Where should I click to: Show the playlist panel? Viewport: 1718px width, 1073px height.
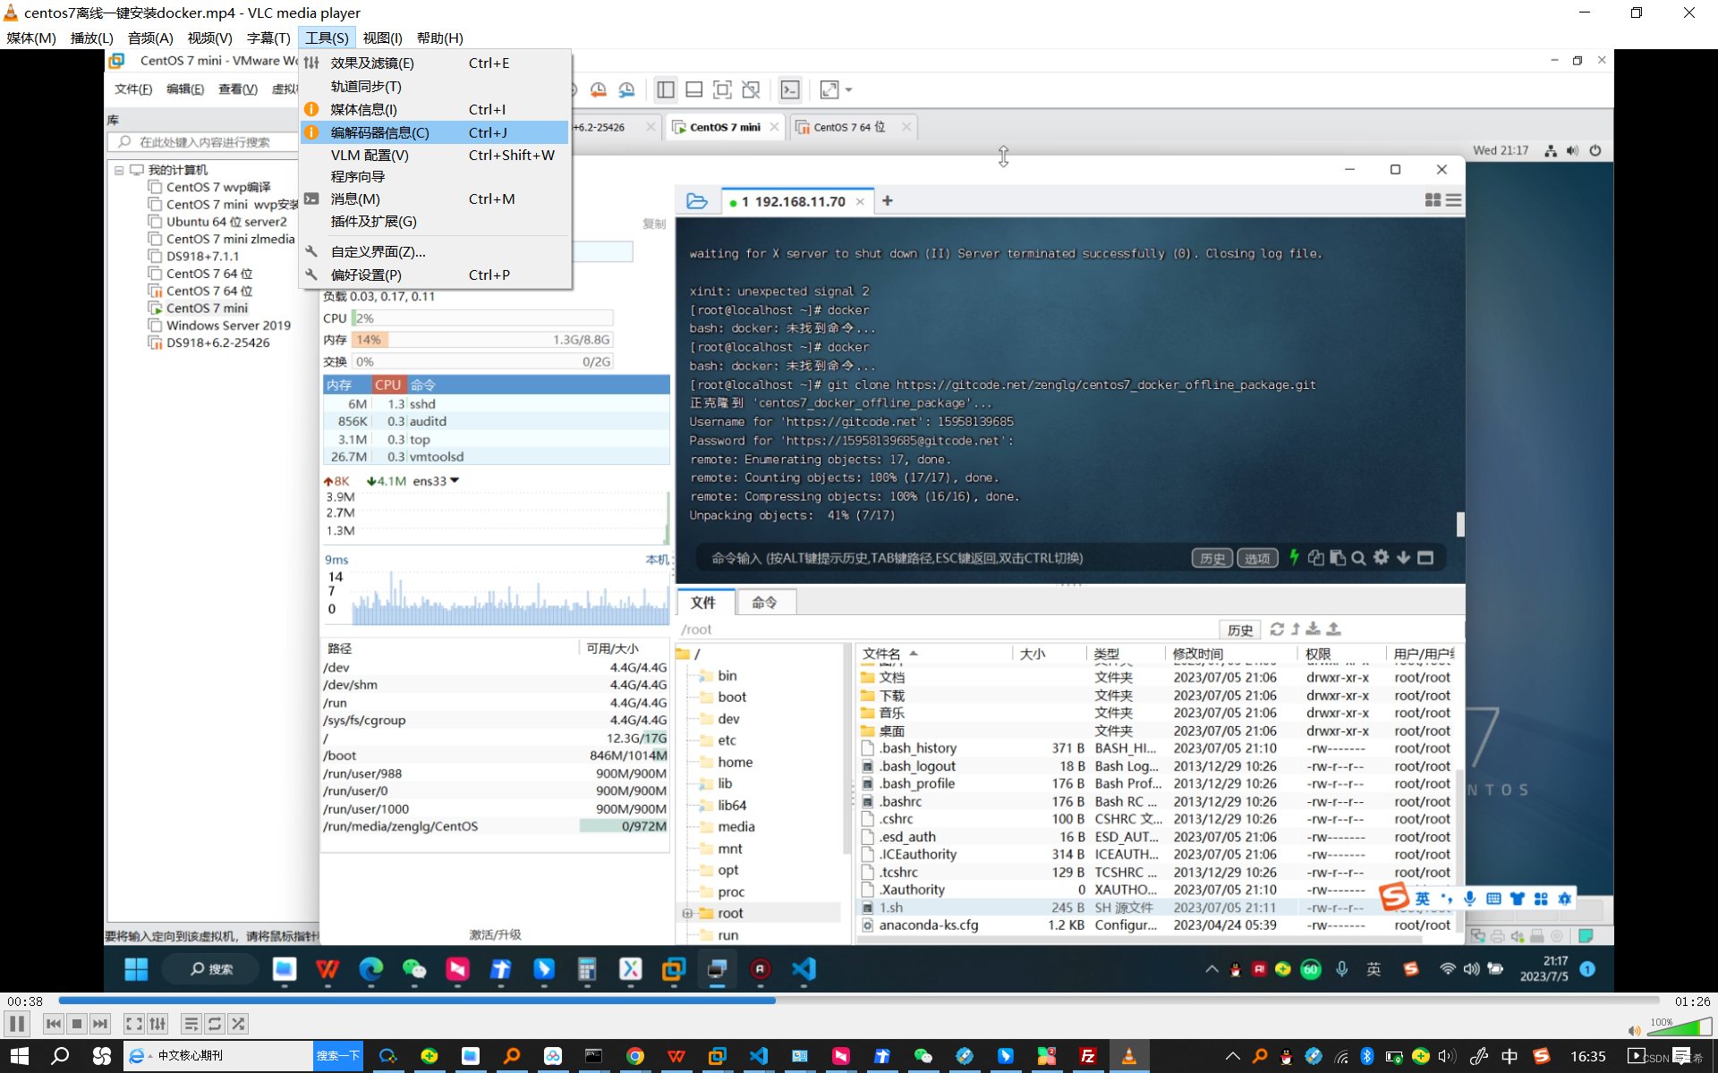coord(191,1024)
